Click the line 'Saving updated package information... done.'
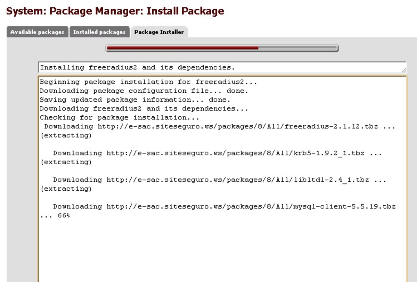The width and height of the screenshot is (417, 282). 135,100
